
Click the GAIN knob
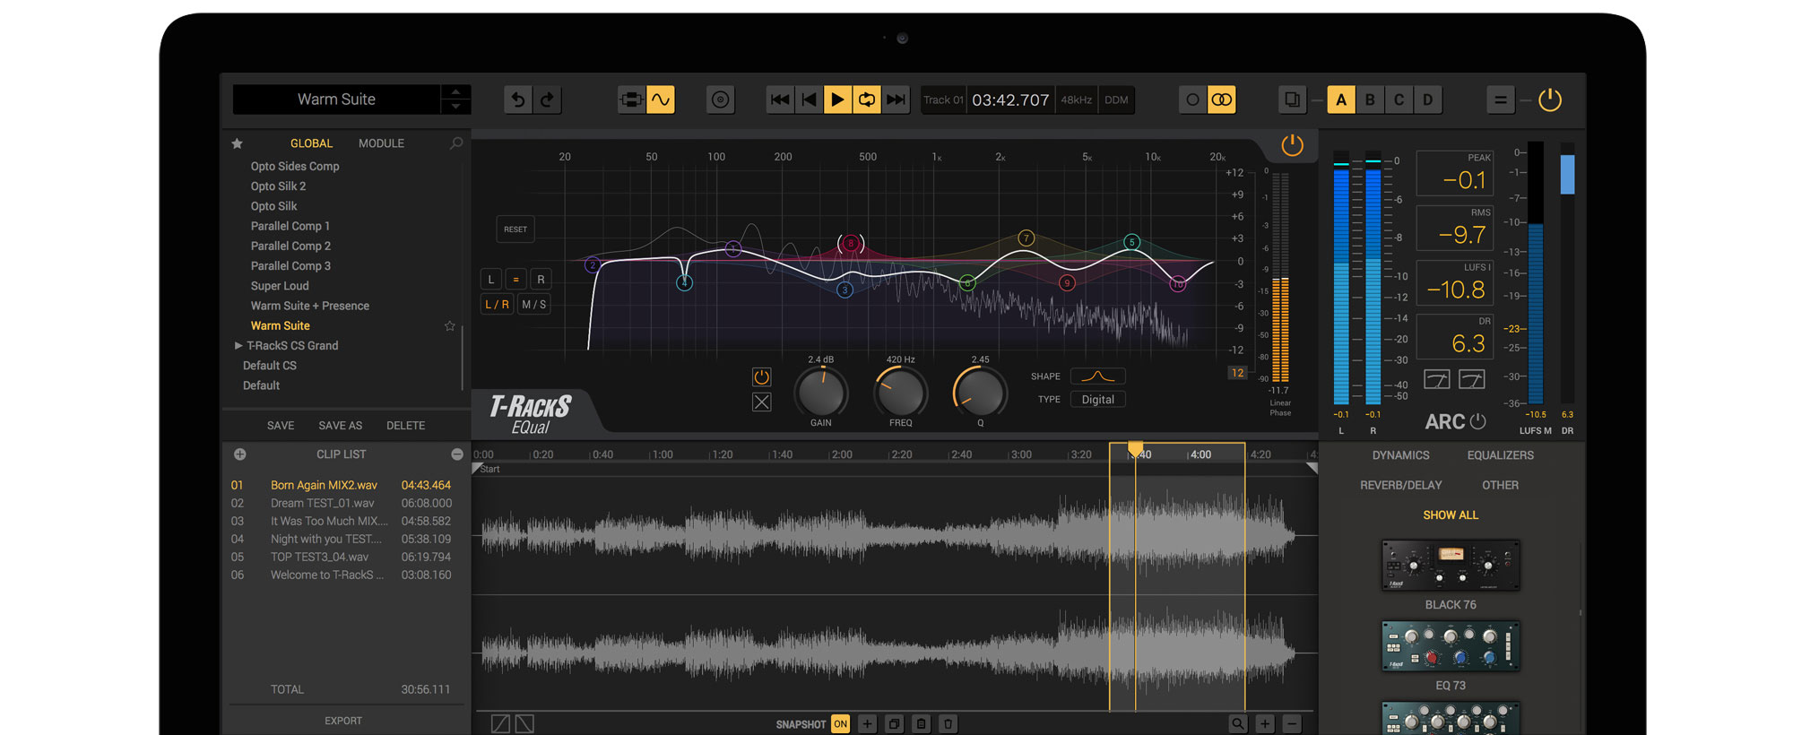(x=820, y=393)
